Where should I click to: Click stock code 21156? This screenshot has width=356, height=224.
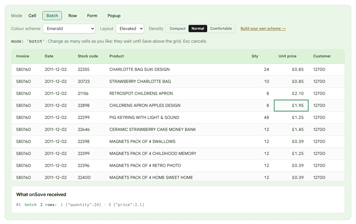(x=89, y=93)
